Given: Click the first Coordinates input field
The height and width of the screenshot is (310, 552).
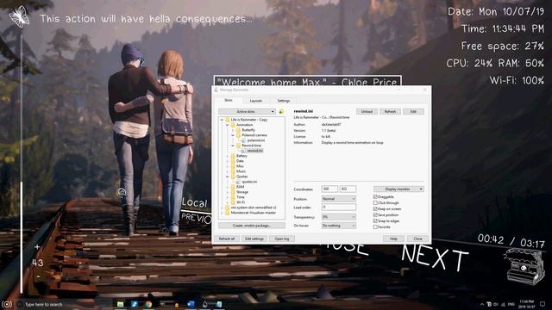Looking at the screenshot, I should (329, 189).
